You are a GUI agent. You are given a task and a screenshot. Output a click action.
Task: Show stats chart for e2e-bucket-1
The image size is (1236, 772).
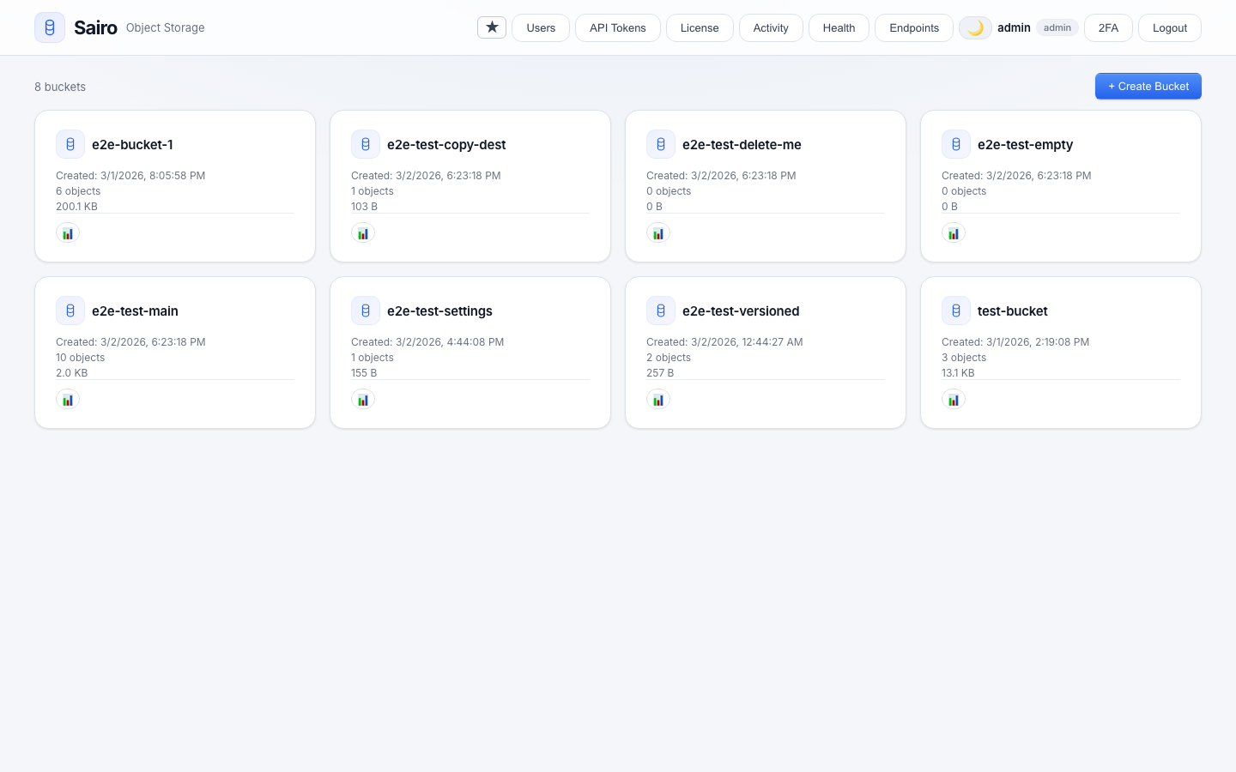68,233
